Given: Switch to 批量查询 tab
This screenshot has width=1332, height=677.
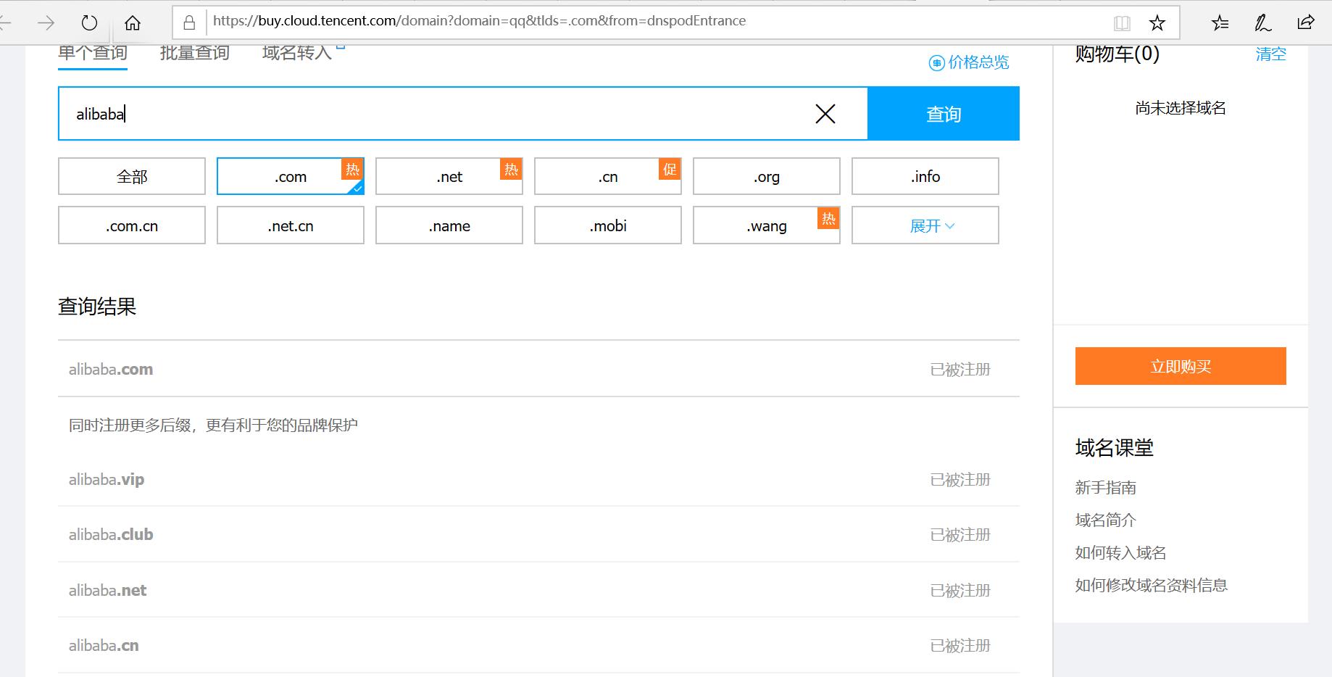Looking at the screenshot, I should click(194, 53).
